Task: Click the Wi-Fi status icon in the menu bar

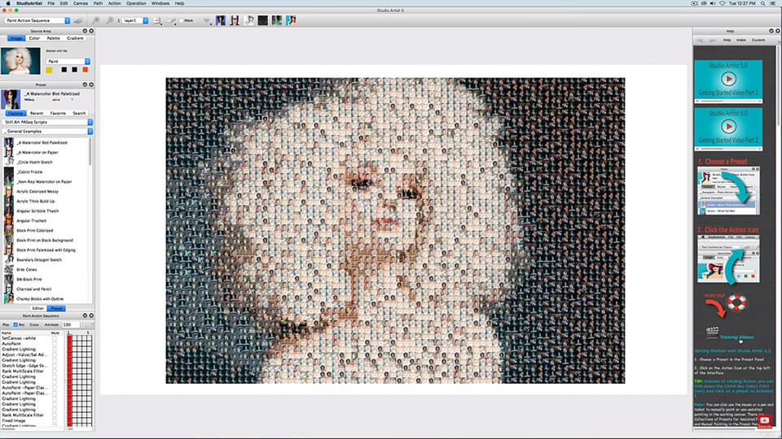Action: (x=723, y=3)
